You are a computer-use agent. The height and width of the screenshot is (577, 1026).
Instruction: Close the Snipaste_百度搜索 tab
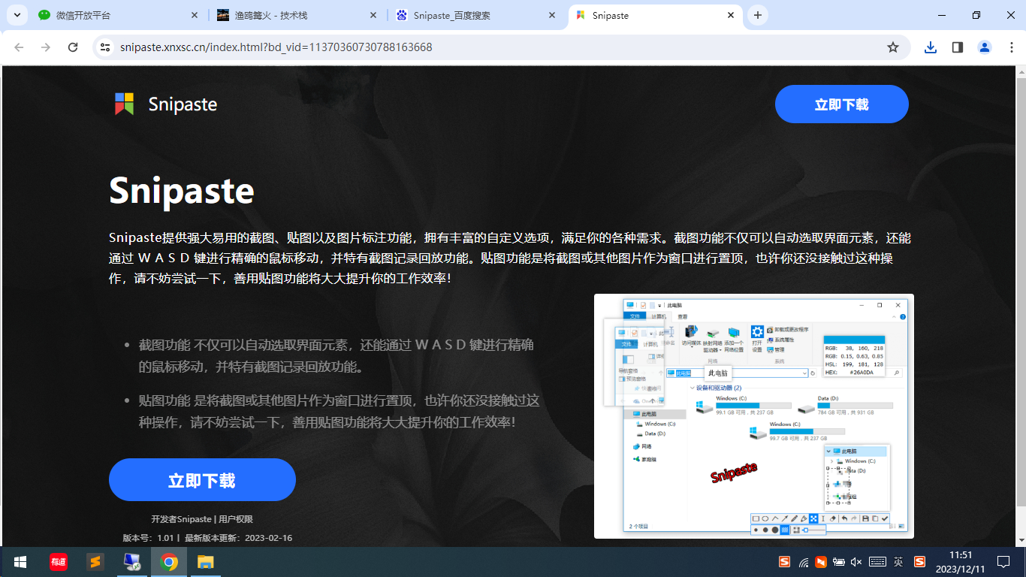click(x=553, y=15)
